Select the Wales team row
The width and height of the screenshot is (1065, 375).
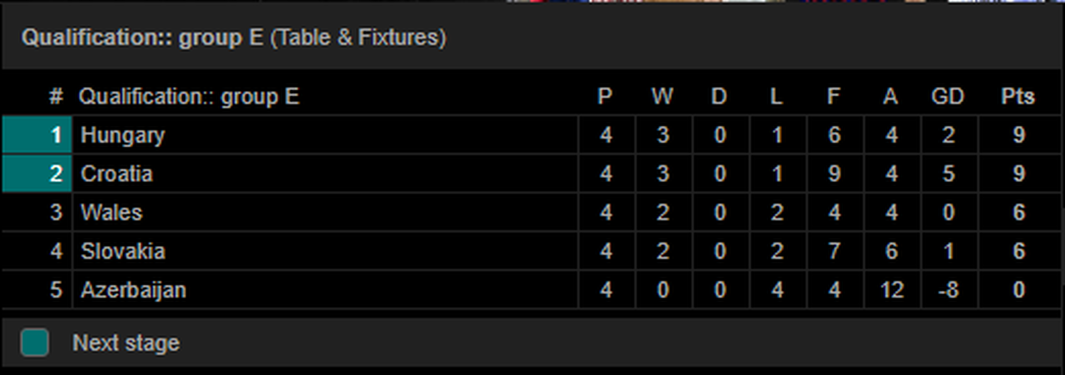click(x=532, y=212)
